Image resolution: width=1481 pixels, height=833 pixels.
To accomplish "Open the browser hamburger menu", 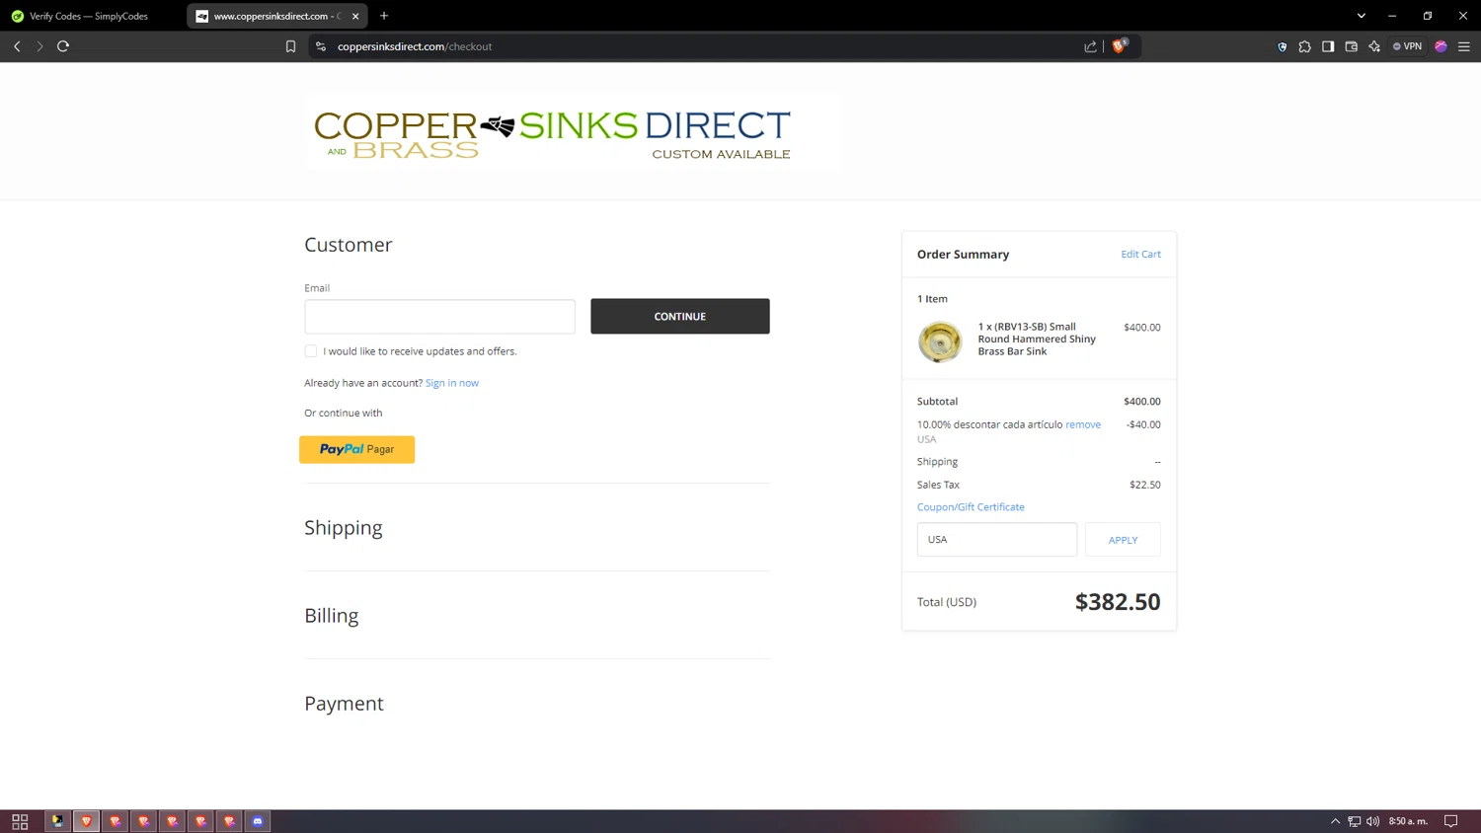I will (1464, 46).
